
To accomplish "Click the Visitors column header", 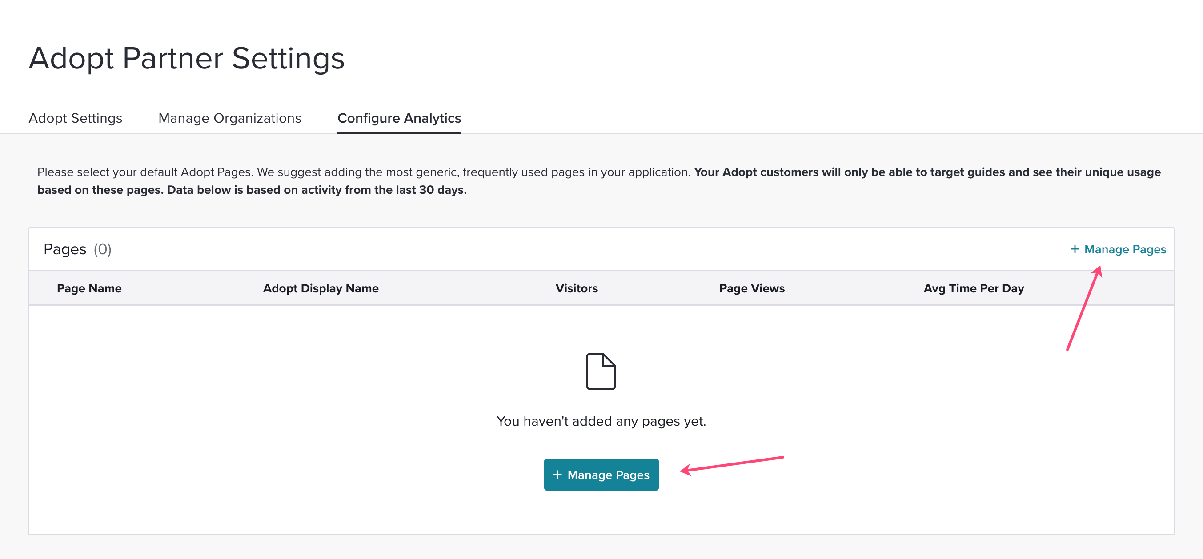I will pos(576,288).
